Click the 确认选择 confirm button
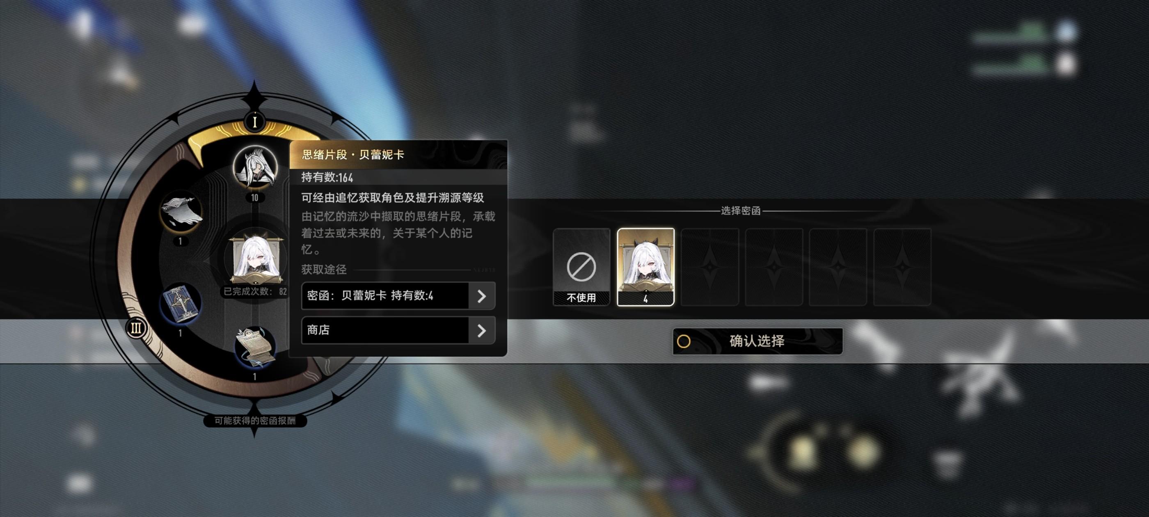1149x517 pixels. [x=758, y=341]
